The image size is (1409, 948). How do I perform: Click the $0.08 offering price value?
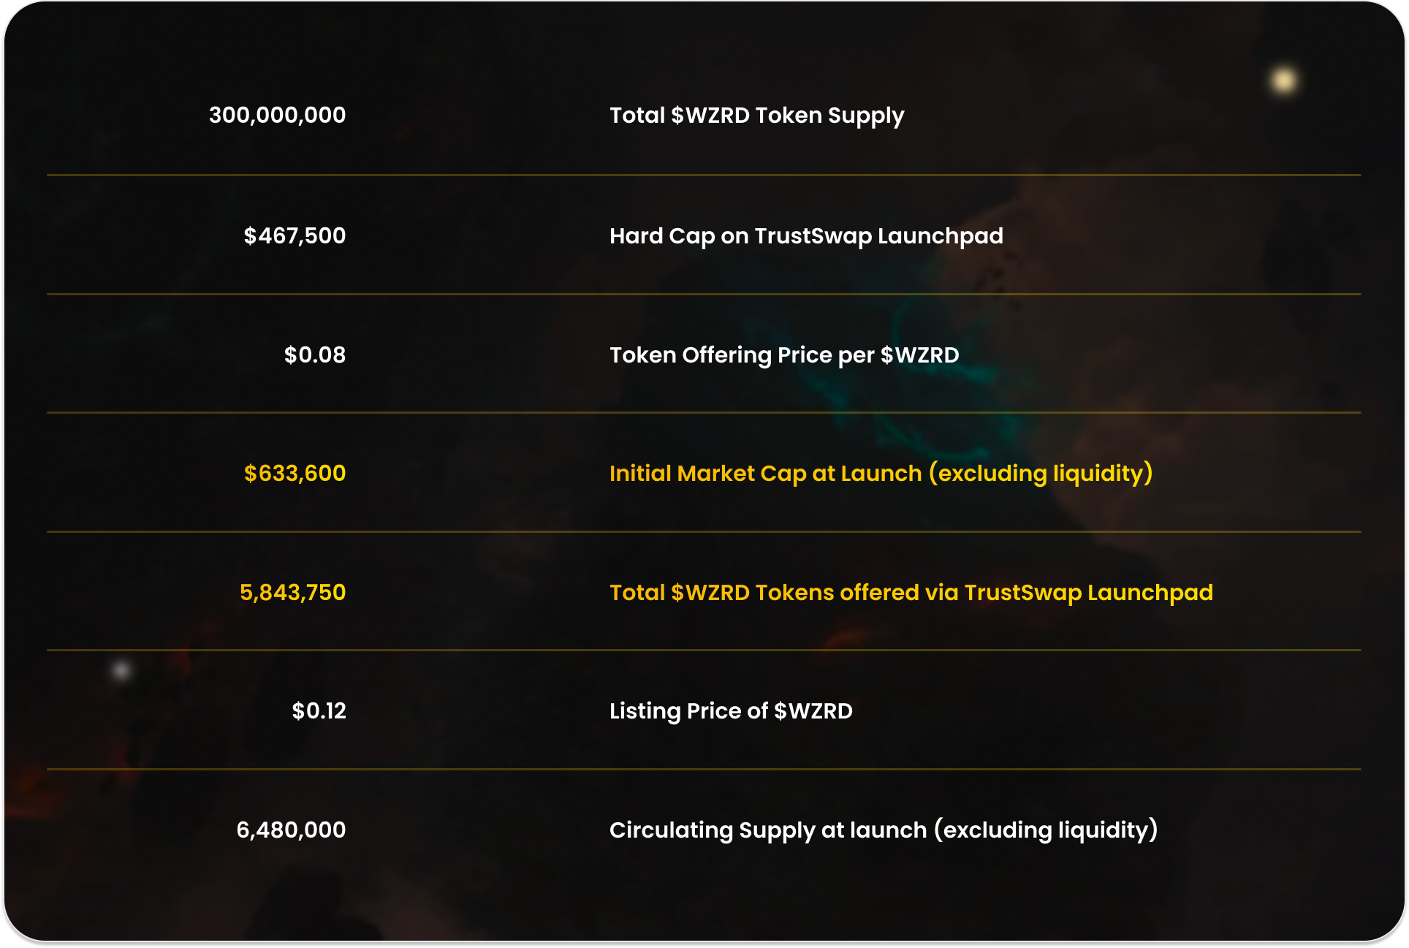tap(315, 354)
